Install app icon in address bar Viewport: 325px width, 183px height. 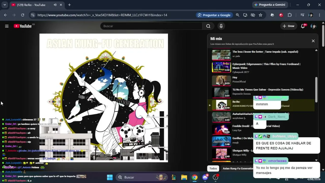(x=245, y=15)
